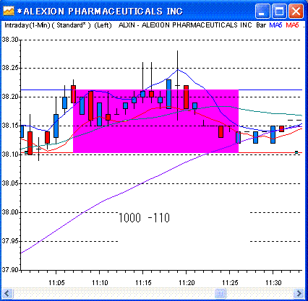Click the 38.30 price axis label
Viewport: 308px width, 301px height.
click(x=10, y=40)
